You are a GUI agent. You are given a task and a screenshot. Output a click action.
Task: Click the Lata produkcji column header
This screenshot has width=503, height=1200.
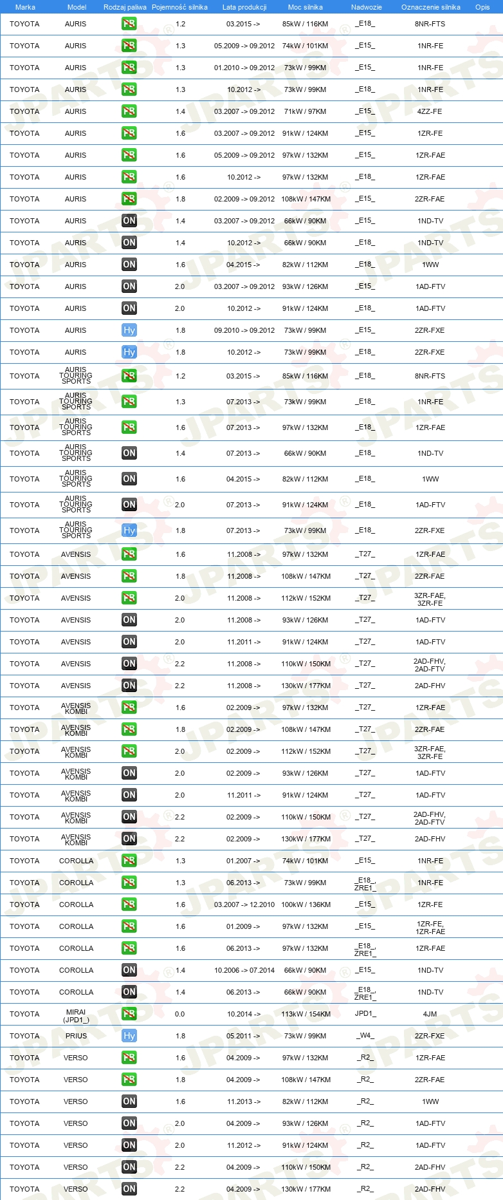click(244, 7)
